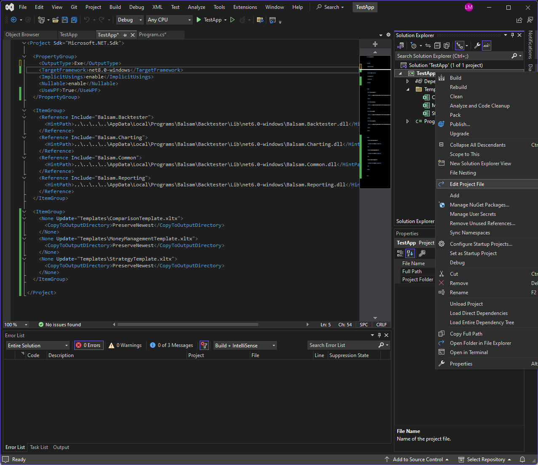
Task: Toggle Preview Selected Items in Solution Explorer
Action: (487, 46)
